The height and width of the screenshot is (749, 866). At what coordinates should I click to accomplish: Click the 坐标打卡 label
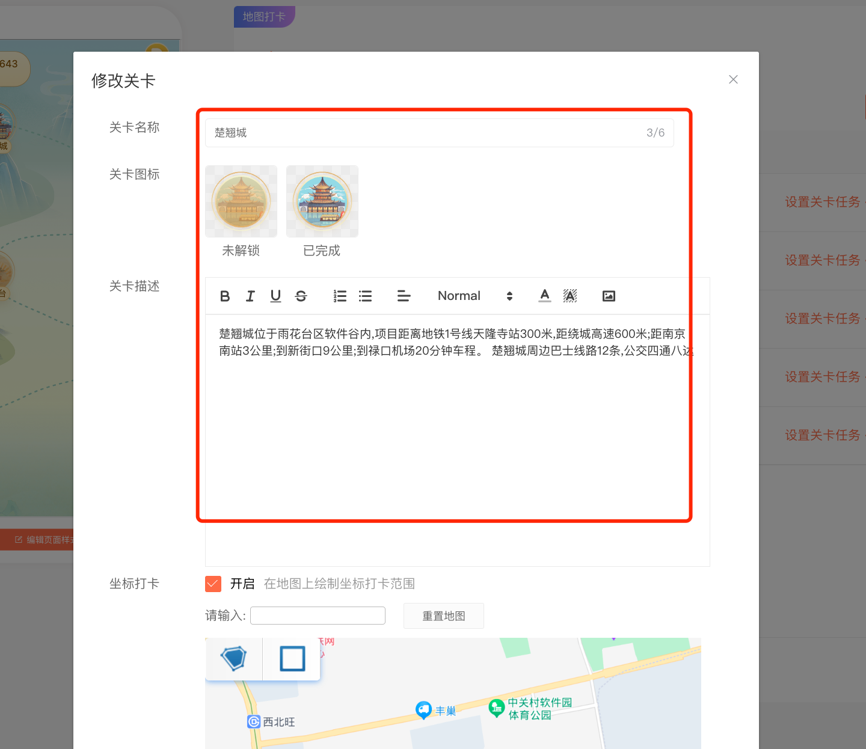134,584
